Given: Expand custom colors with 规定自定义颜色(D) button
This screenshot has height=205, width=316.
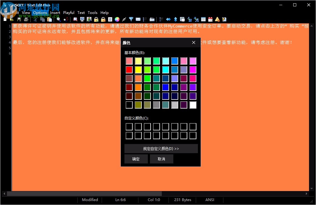Looking at the screenshot, I should click(161, 149).
